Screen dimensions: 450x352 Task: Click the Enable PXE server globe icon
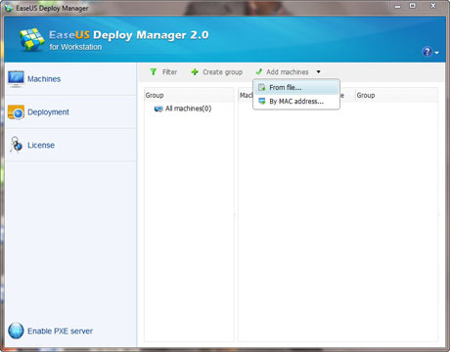[16, 330]
